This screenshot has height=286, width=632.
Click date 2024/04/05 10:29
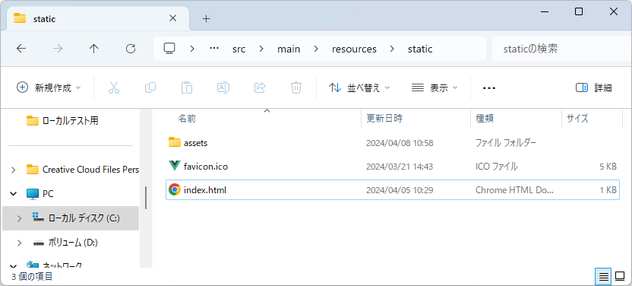click(400, 190)
